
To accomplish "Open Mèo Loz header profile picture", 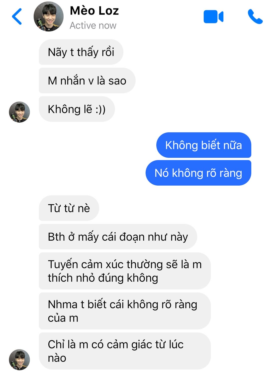I will pyautogui.click(x=49, y=17).
